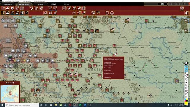Click the F12 end turn circle button
This screenshot has width=190, height=107.
(x=182, y=8)
